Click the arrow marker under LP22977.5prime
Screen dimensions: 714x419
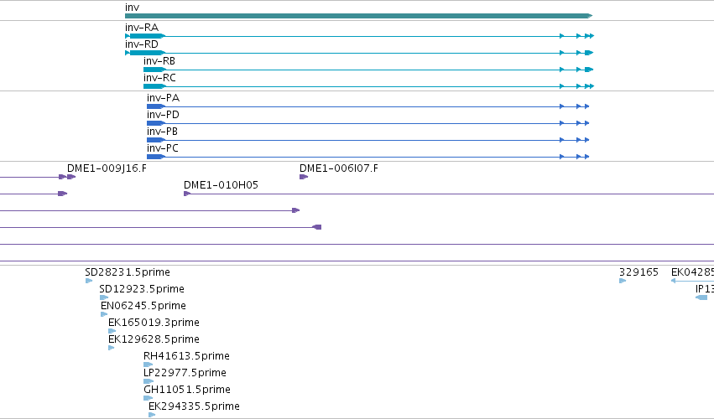tap(149, 381)
